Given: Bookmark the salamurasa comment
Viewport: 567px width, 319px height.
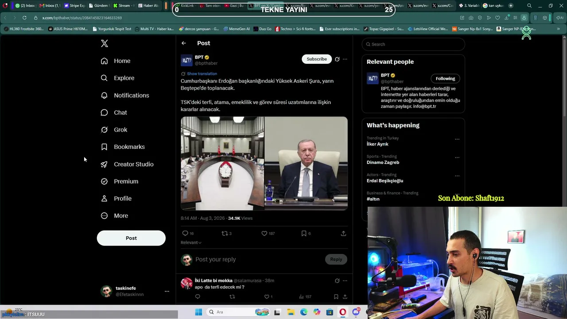Looking at the screenshot, I should 336,297.
